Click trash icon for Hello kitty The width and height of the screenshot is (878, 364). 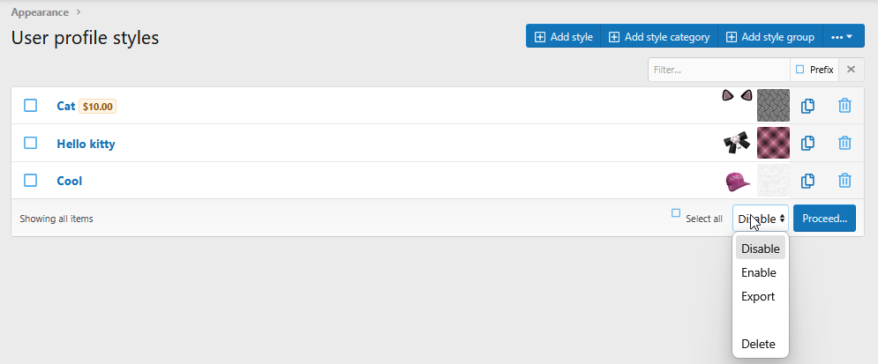tap(844, 143)
